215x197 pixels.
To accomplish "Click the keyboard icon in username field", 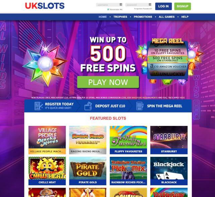I will click(121, 5).
